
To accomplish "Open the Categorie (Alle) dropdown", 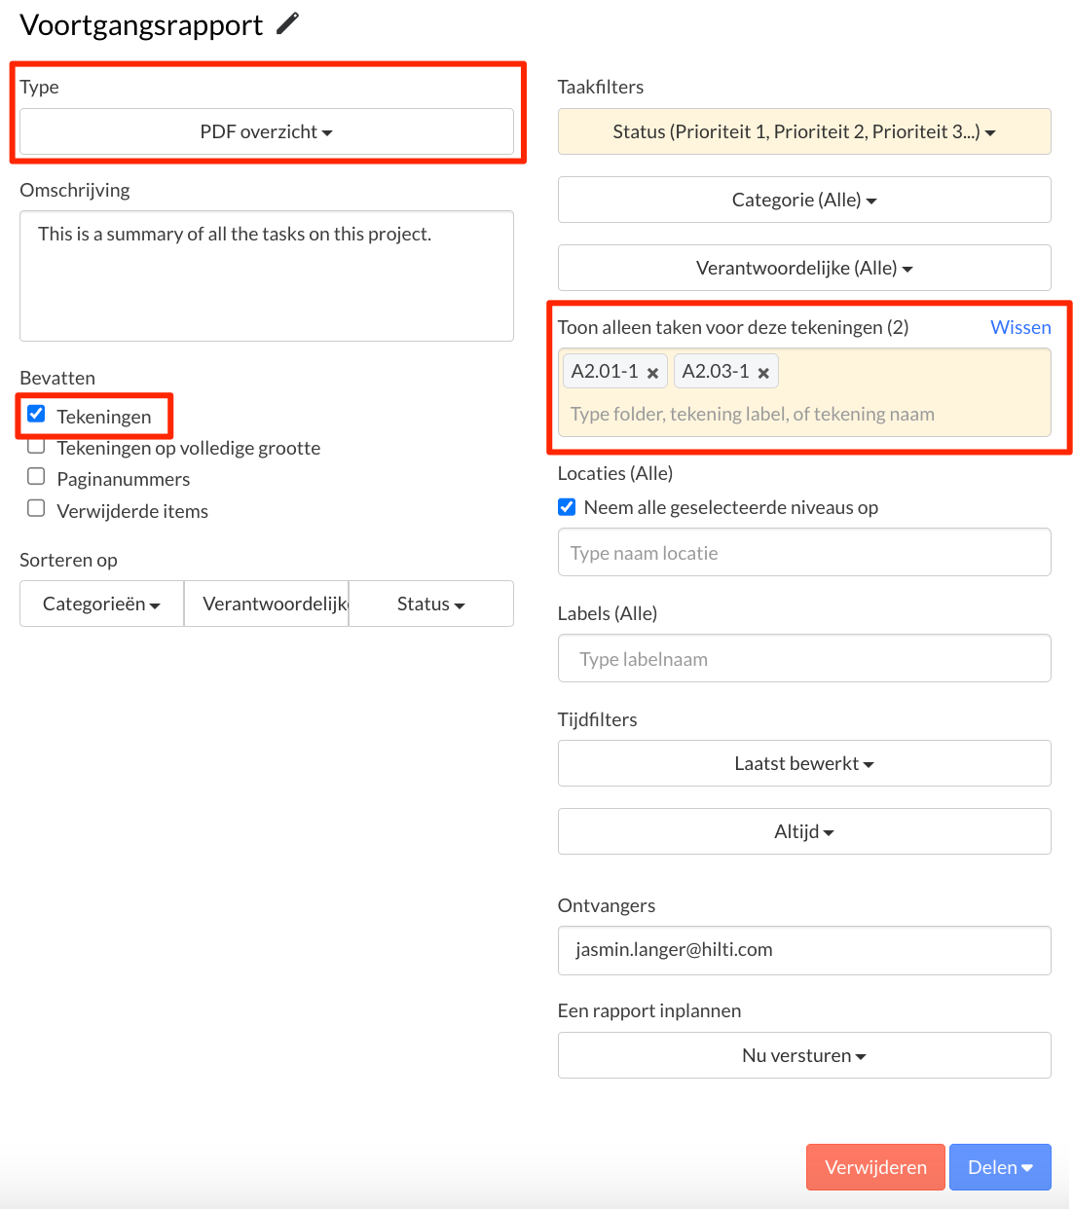I will click(x=804, y=200).
